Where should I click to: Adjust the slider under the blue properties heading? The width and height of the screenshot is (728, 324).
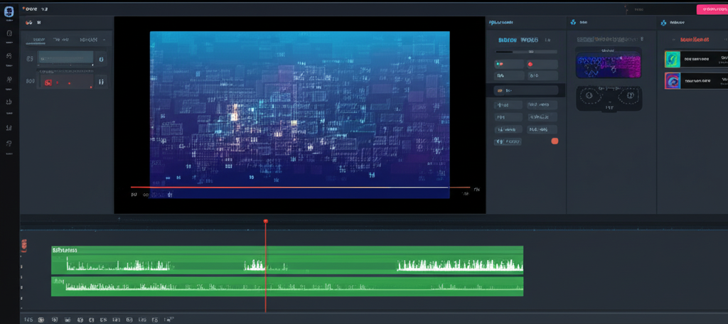pos(526,52)
